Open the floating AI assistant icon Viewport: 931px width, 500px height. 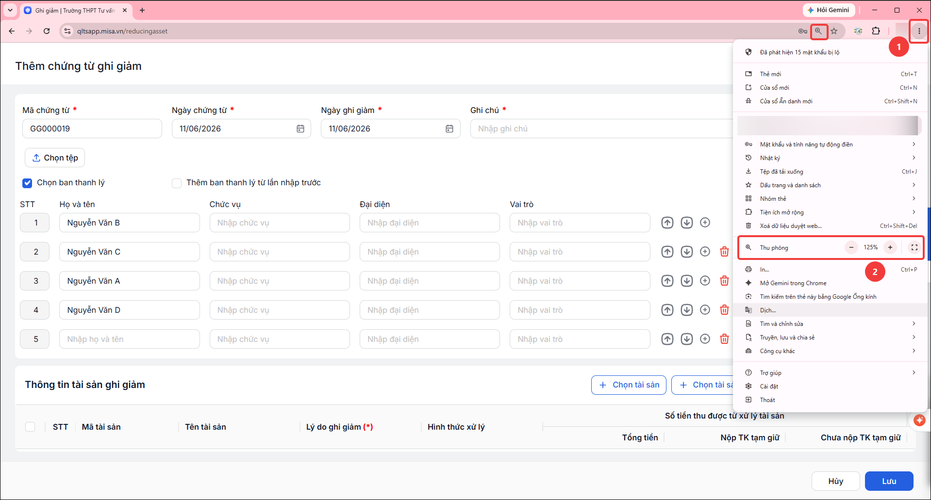click(x=919, y=420)
